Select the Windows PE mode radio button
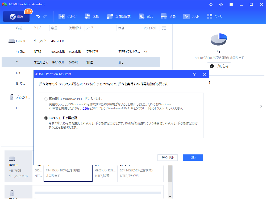This screenshot has height=199, width=266. [46, 99]
